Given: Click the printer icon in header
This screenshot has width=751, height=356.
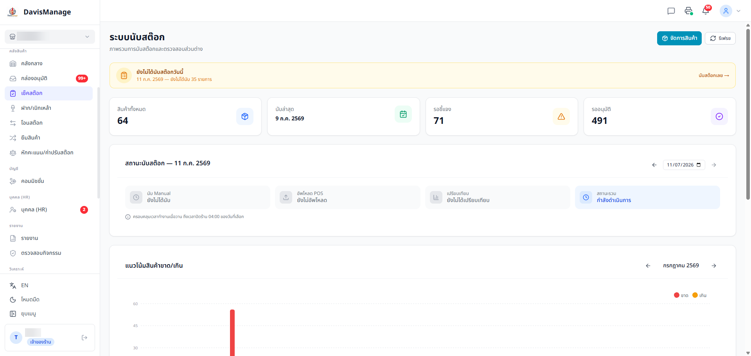Looking at the screenshot, I should pyautogui.click(x=688, y=11).
